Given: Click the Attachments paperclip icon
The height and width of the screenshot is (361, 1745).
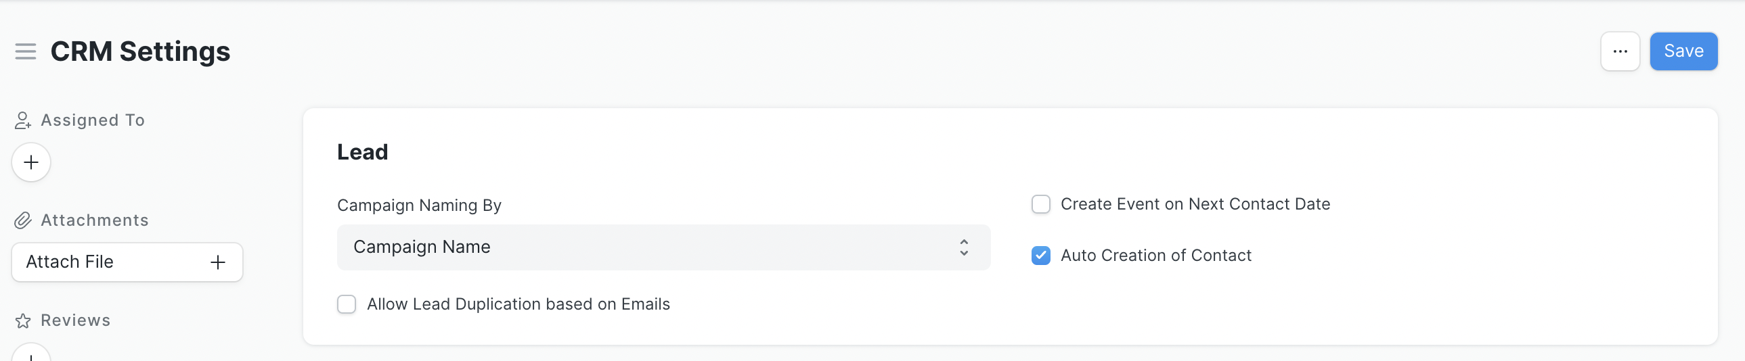Looking at the screenshot, I should point(23,220).
